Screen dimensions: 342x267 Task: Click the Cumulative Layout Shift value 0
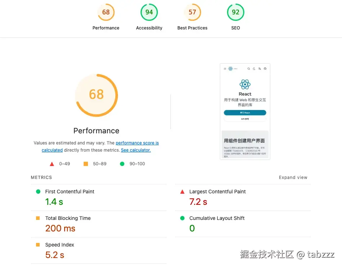tap(192, 228)
